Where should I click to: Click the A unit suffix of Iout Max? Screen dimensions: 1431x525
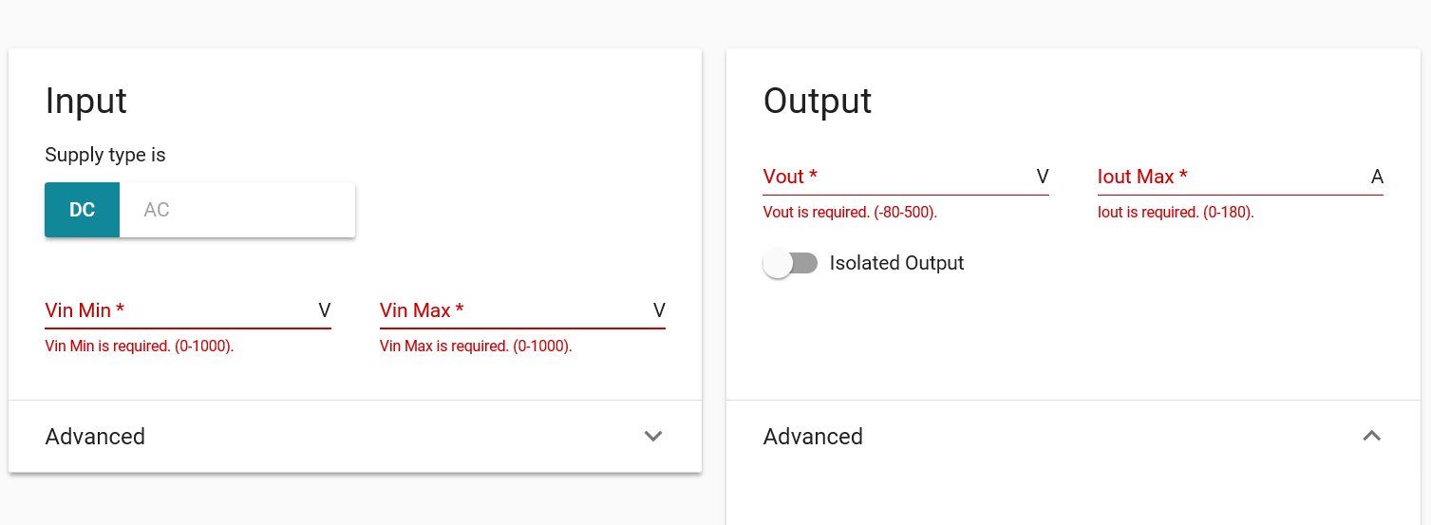coord(1377,177)
